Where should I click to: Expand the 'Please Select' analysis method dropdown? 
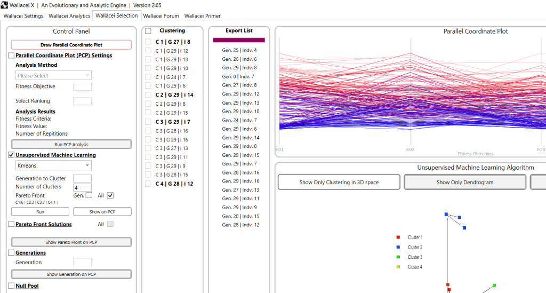pyautogui.click(x=53, y=76)
